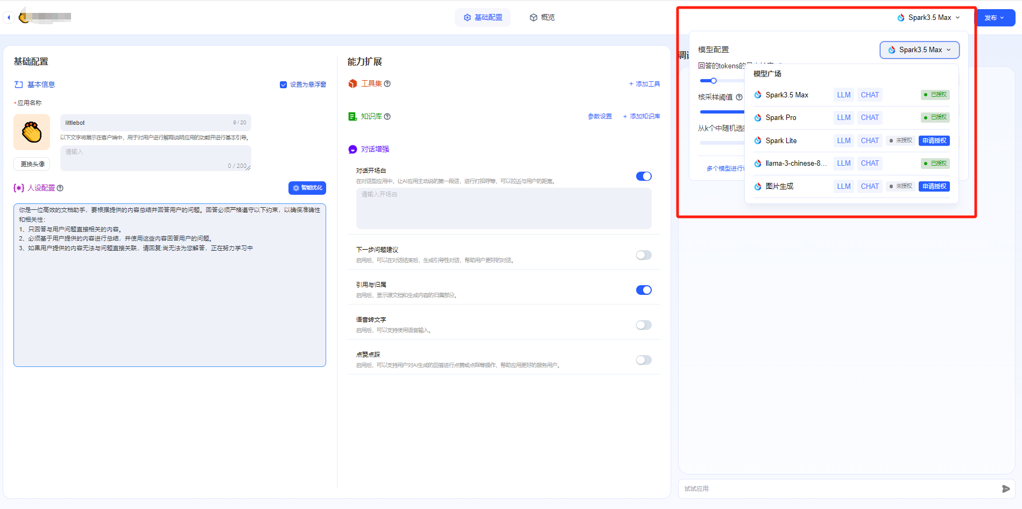The image size is (1022, 509).
Task: Click help icon beside 核采样阈值
Action: coord(739,97)
